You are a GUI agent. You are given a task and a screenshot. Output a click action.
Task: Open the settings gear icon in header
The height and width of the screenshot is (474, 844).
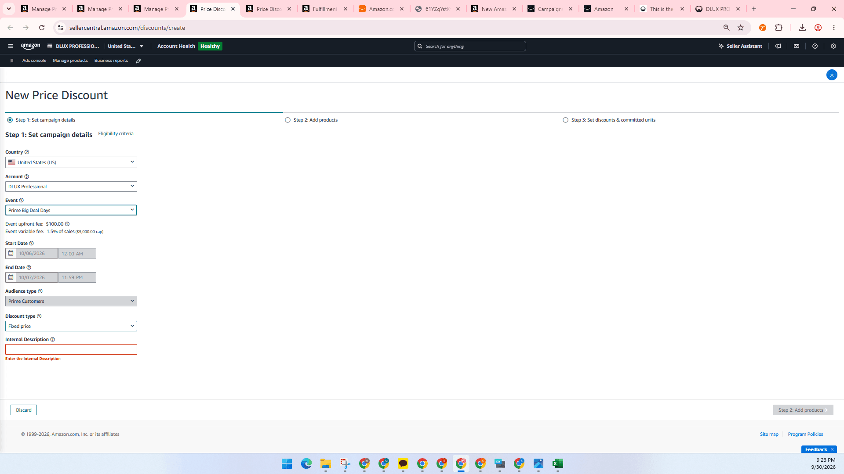[x=833, y=46]
